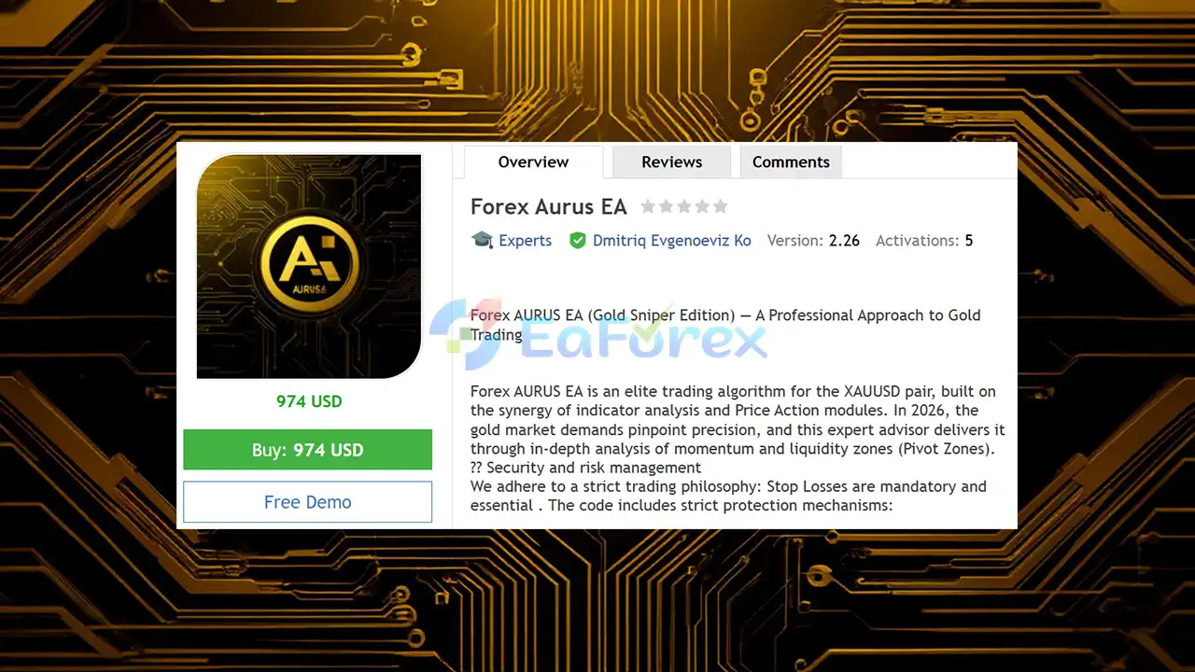Select the first rating star
Viewport: 1195px width, 672px height.
650,205
